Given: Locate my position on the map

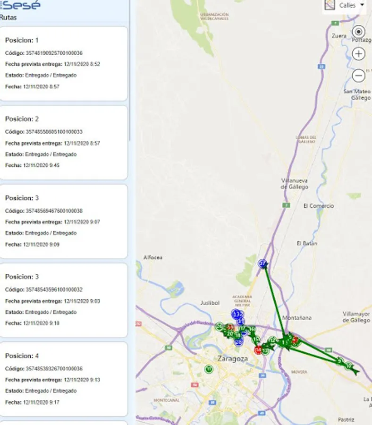Looking at the screenshot, I should [x=358, y=32].
